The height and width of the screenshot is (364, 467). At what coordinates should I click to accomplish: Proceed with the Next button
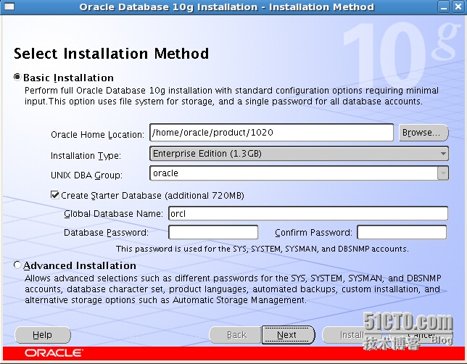click(288, 335)
